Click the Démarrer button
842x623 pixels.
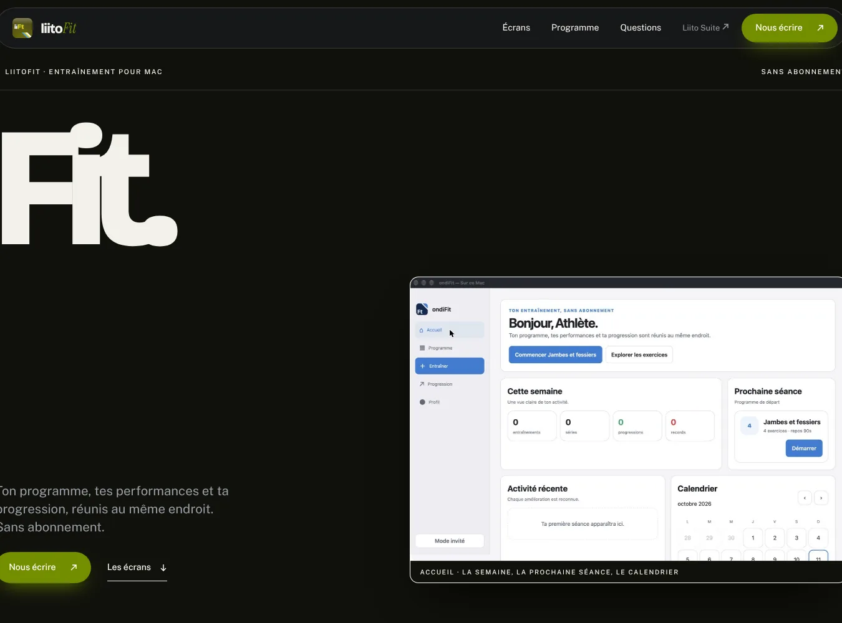pos(804,449)
